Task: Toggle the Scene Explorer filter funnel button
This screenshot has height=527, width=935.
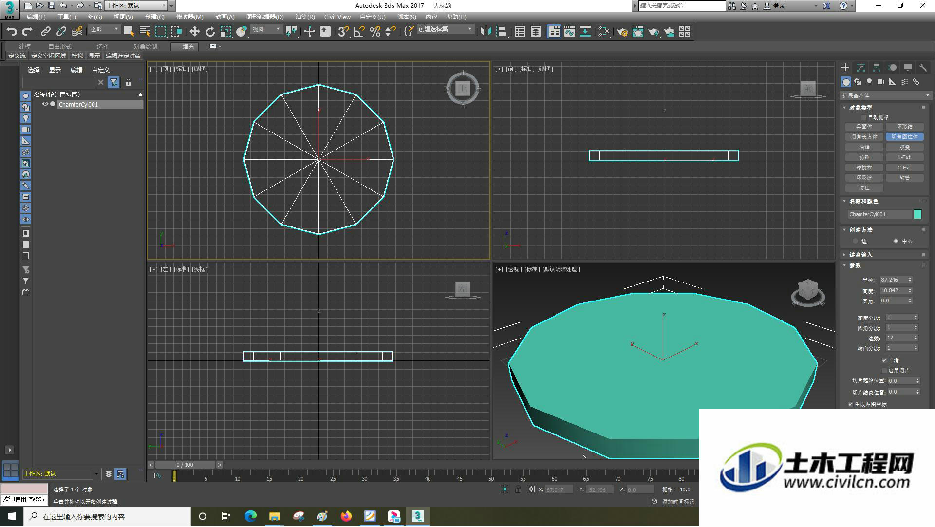Action: tap(113, 82)
